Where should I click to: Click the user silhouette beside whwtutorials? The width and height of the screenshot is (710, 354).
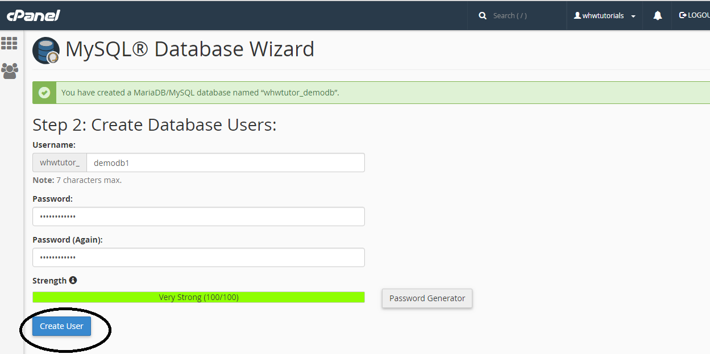[578, 15]
